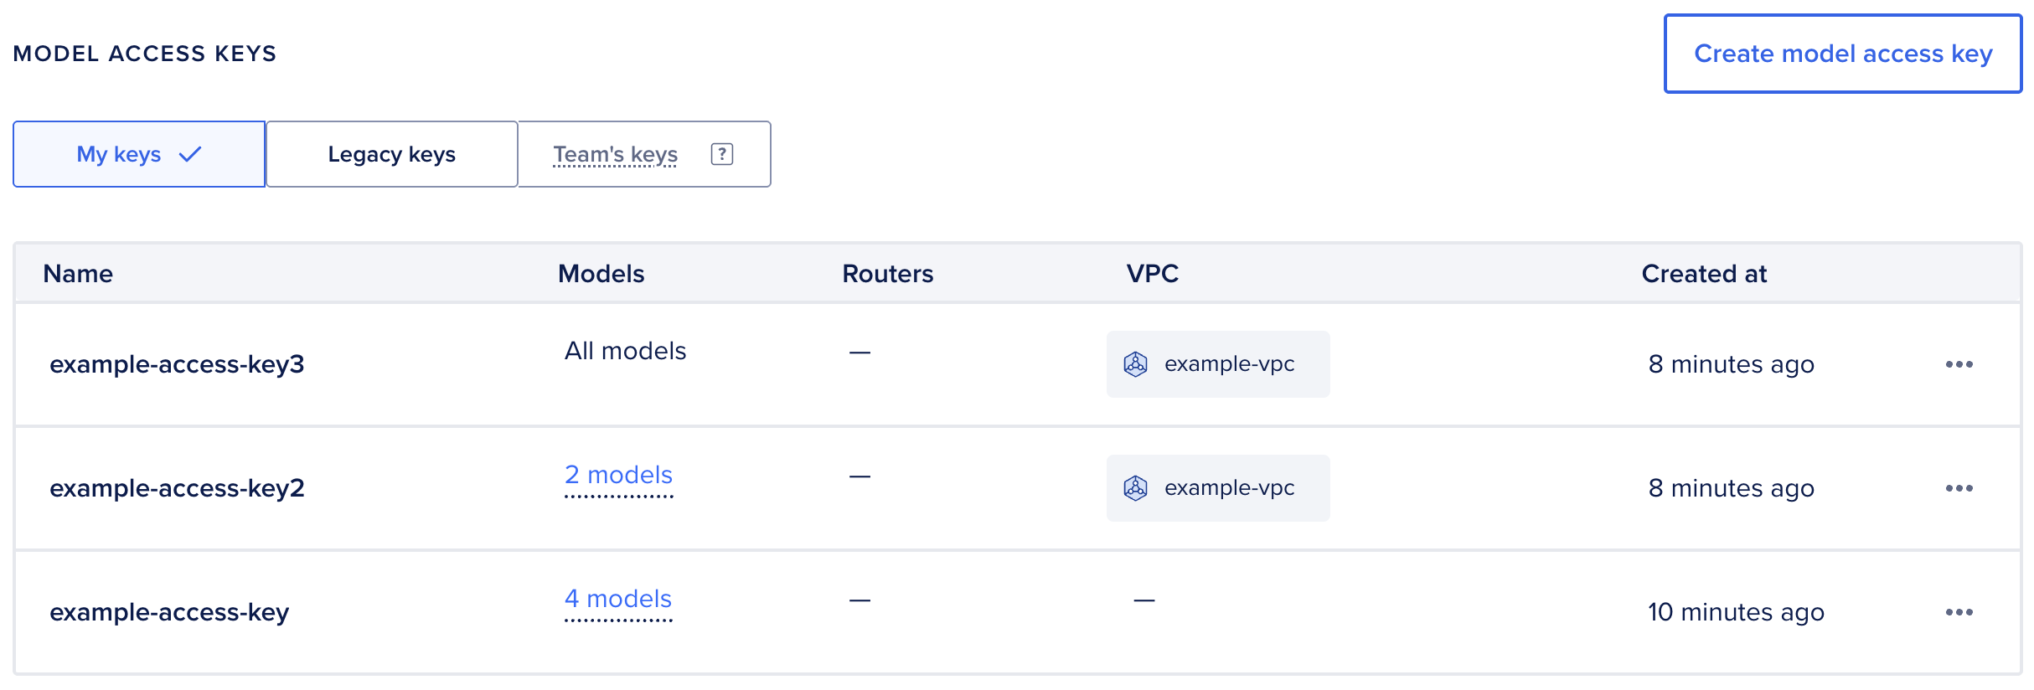The height and width of the screenshot is (690, 2034).
Task: Click the VPC icon in example-access-key2 row
Action: 1137,488
